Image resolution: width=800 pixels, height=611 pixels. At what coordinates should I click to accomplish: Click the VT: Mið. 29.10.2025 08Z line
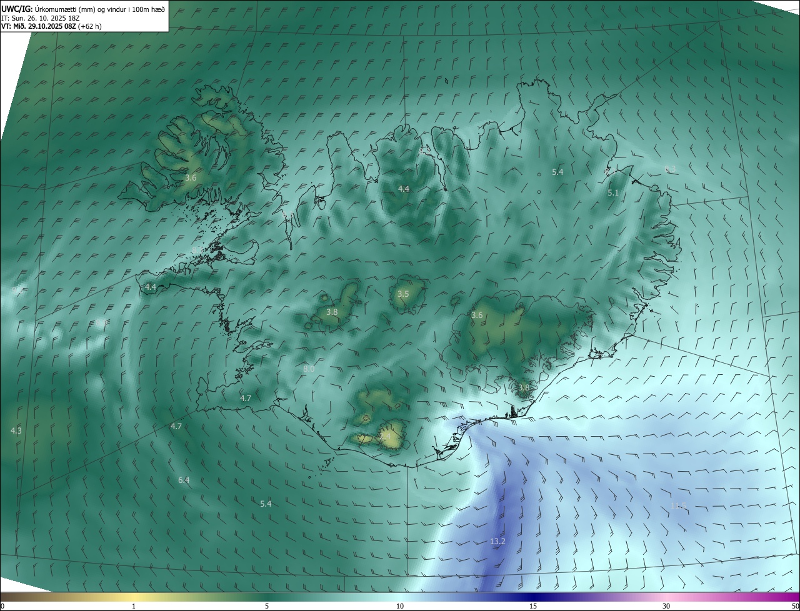click(51, 26)
